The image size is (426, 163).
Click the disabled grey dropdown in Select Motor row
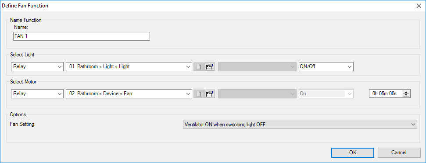(x=257, y=94)
